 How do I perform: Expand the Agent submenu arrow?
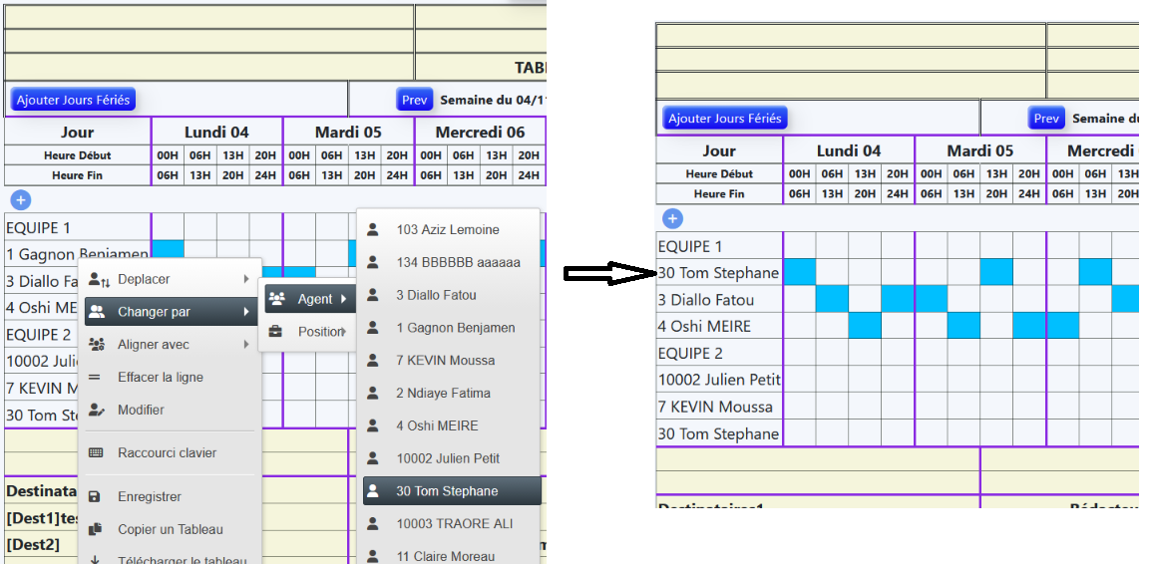342,299
